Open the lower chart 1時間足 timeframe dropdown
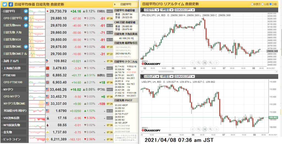The width and height of the screenshot is (282, 144). [x=167, y=76]
